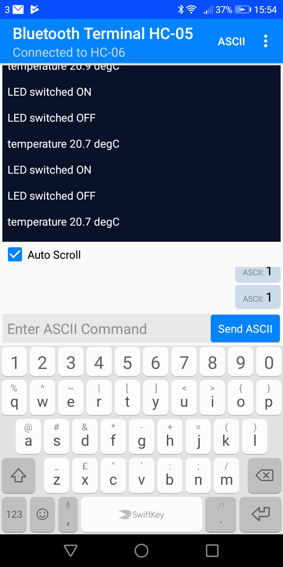Switch ASCII mode in the header
283x567 pixels.
click(x=232, y=42)
